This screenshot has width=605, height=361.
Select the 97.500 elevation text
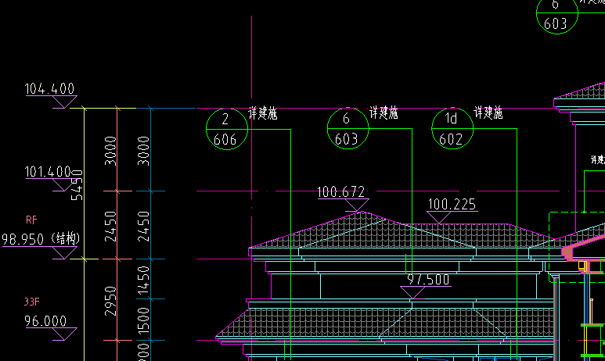coord(428,279)
